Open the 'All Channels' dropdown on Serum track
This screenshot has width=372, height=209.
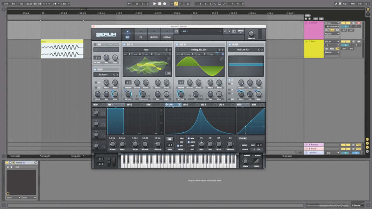332,27
